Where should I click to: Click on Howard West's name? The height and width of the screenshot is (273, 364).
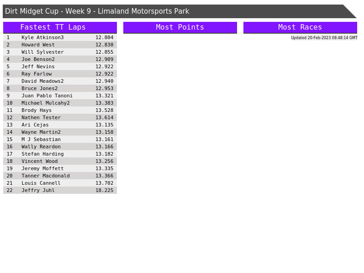point(38,45)
